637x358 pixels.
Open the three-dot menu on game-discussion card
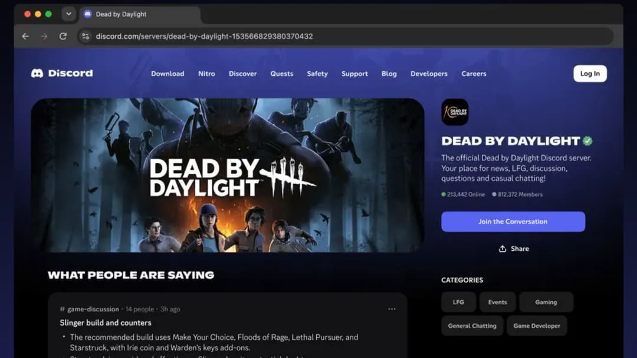[392, 309]
